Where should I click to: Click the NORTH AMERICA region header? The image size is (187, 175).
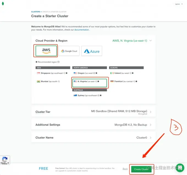90,68
